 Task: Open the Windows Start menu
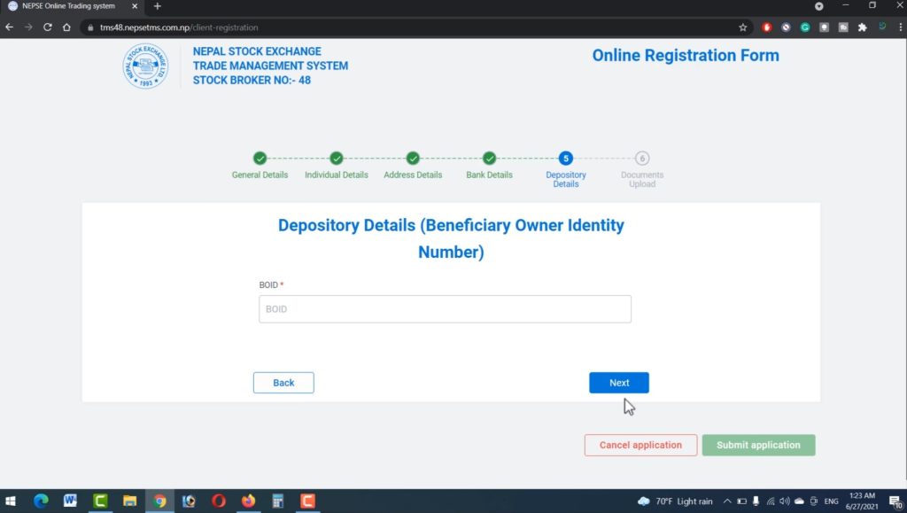[x=10, y=501]
